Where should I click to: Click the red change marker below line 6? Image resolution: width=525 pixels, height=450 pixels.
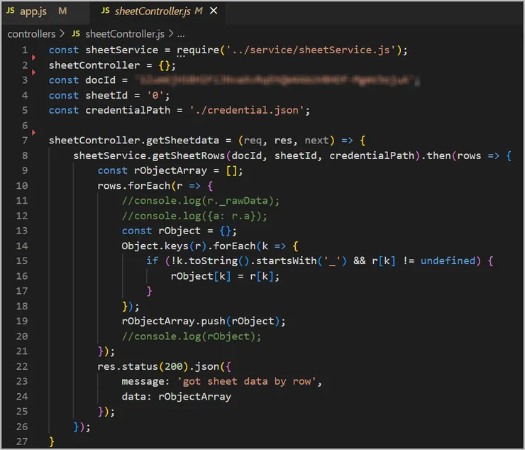(x=33, y=133)
